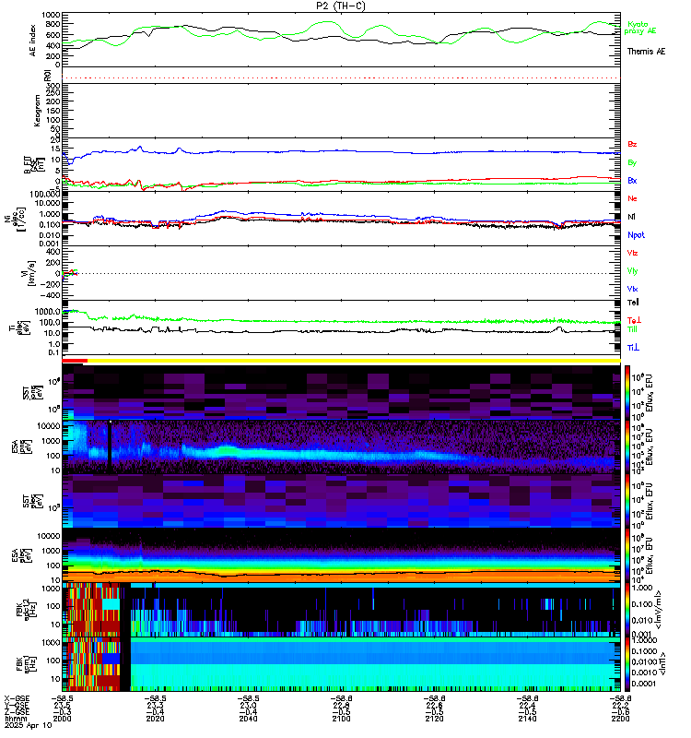The height and width of the screenshot is (738, 691).
Task: Click the green Viy velocity legend label
Action: [632, 271]
